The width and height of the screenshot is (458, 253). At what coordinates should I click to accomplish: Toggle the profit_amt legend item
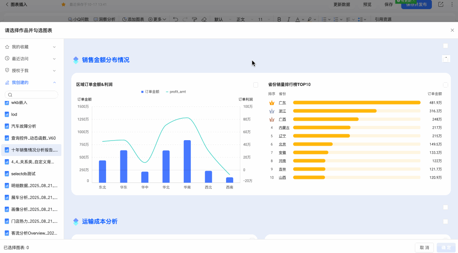[175, 92]
